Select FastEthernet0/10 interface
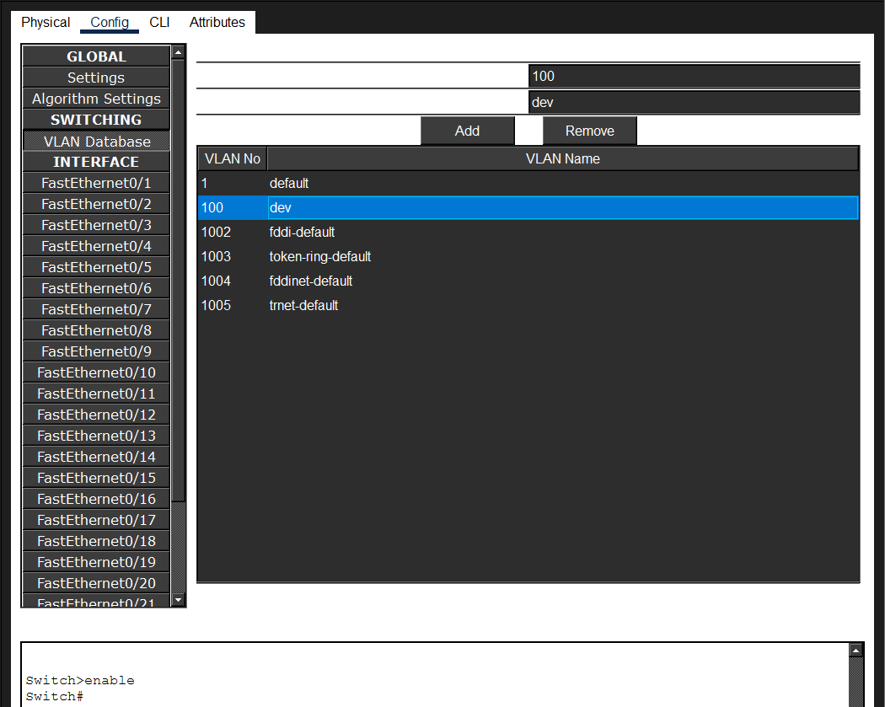 tap(96, 372)
